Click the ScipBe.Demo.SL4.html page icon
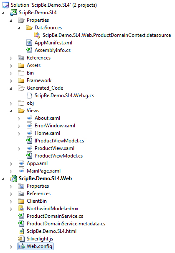Screen dimensions: 175x253 (21, 231)
